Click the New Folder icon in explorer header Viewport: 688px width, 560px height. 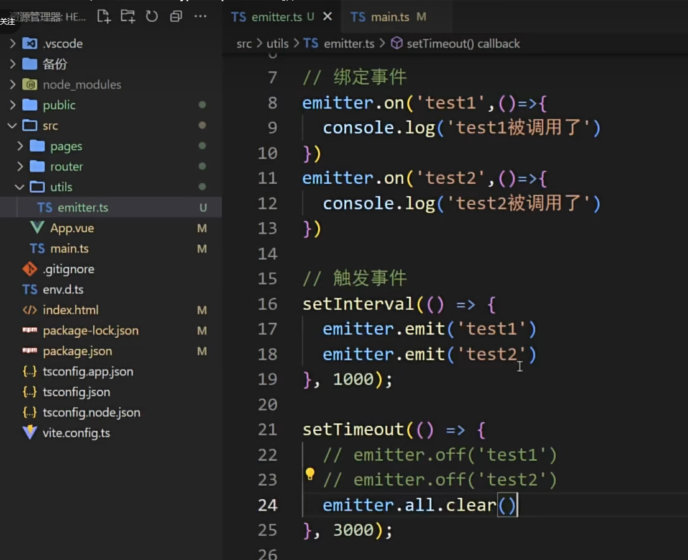(x=128, y=17)
